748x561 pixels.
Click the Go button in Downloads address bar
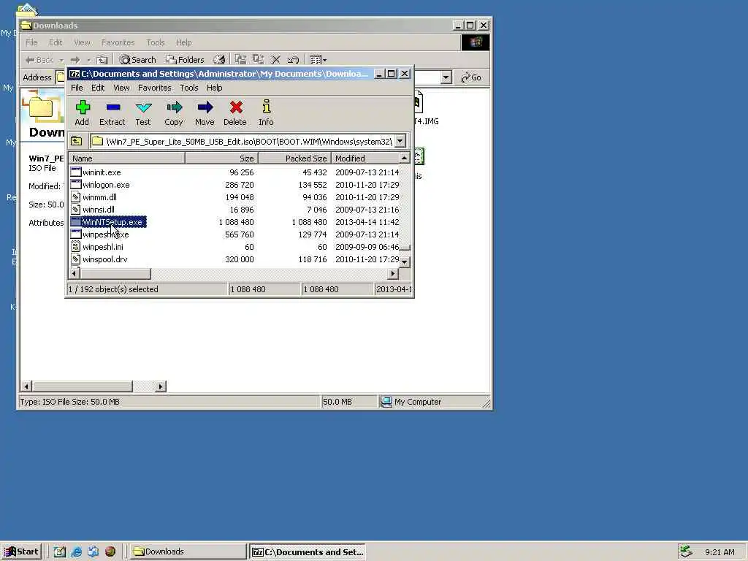tap(471, 77)
